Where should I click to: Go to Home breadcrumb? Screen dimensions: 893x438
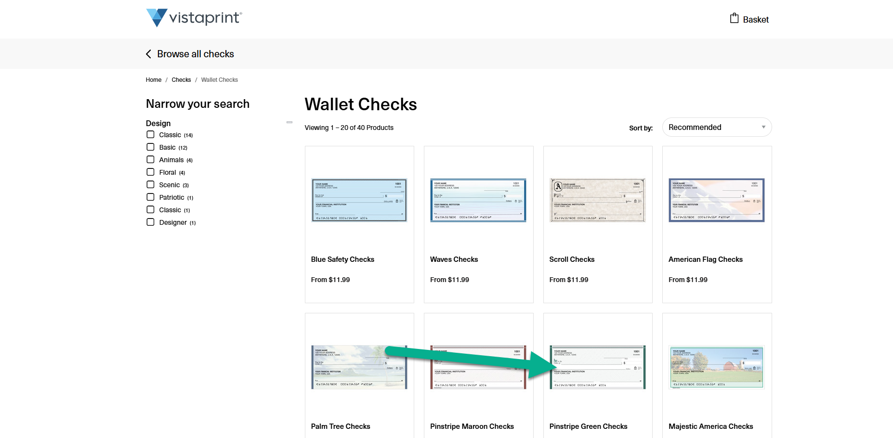tap(154, 80)
